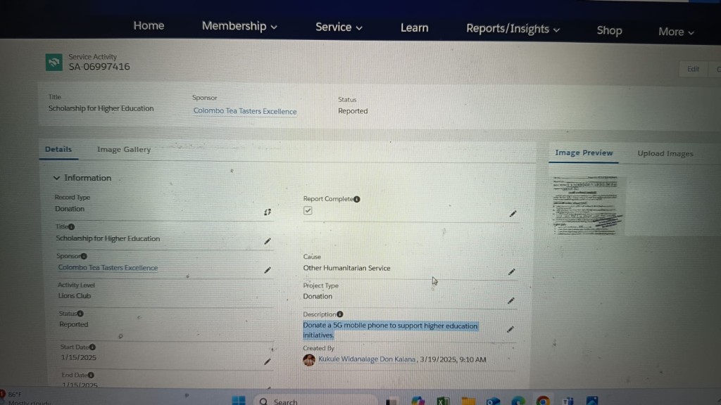Click info icon beside End Date
The image size is (721, 405).
coord(91,375)
